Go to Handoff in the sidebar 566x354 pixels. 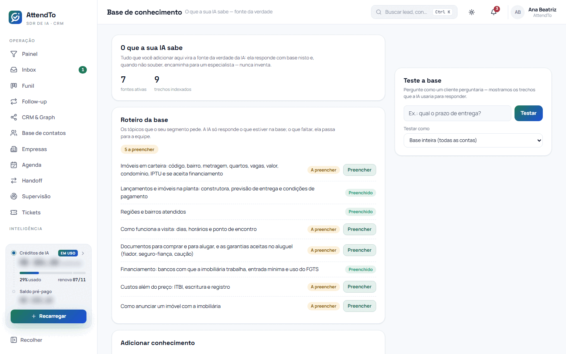pos(49,181)
